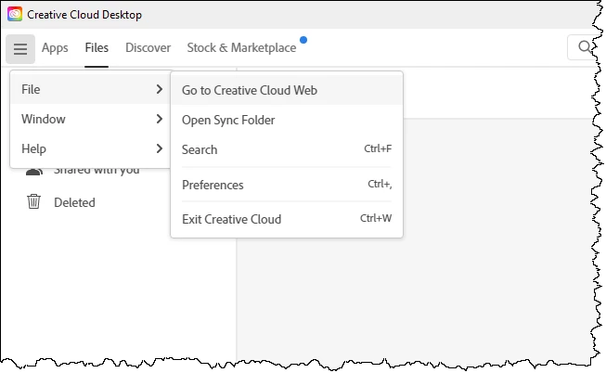Screen dimensions: 606x373
Task: Click the search magnifier icon
Action: 585,47
